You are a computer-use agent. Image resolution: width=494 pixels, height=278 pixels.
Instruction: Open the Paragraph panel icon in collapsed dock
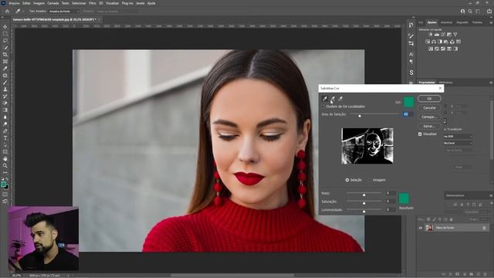pyautogui.click(x=411, y=62)
